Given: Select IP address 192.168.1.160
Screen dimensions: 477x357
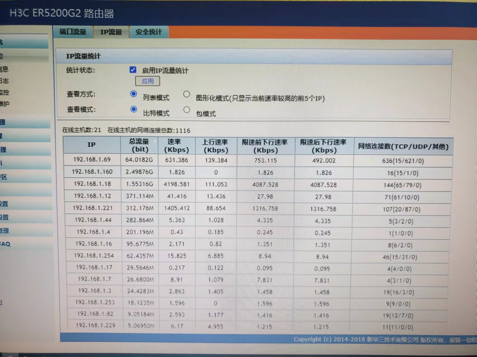Looking at the screenshot, I should click(92, 172).
